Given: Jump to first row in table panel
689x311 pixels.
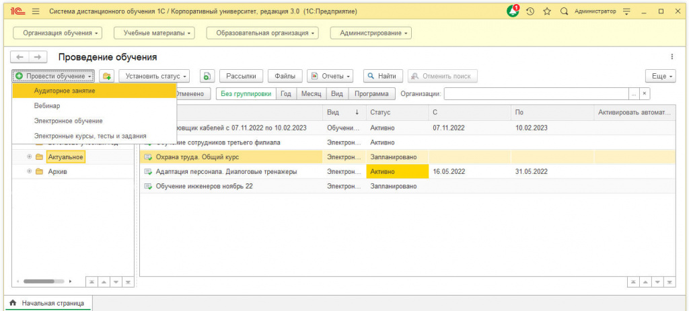Looking at the screenshot, I should (x=634, y=281).
